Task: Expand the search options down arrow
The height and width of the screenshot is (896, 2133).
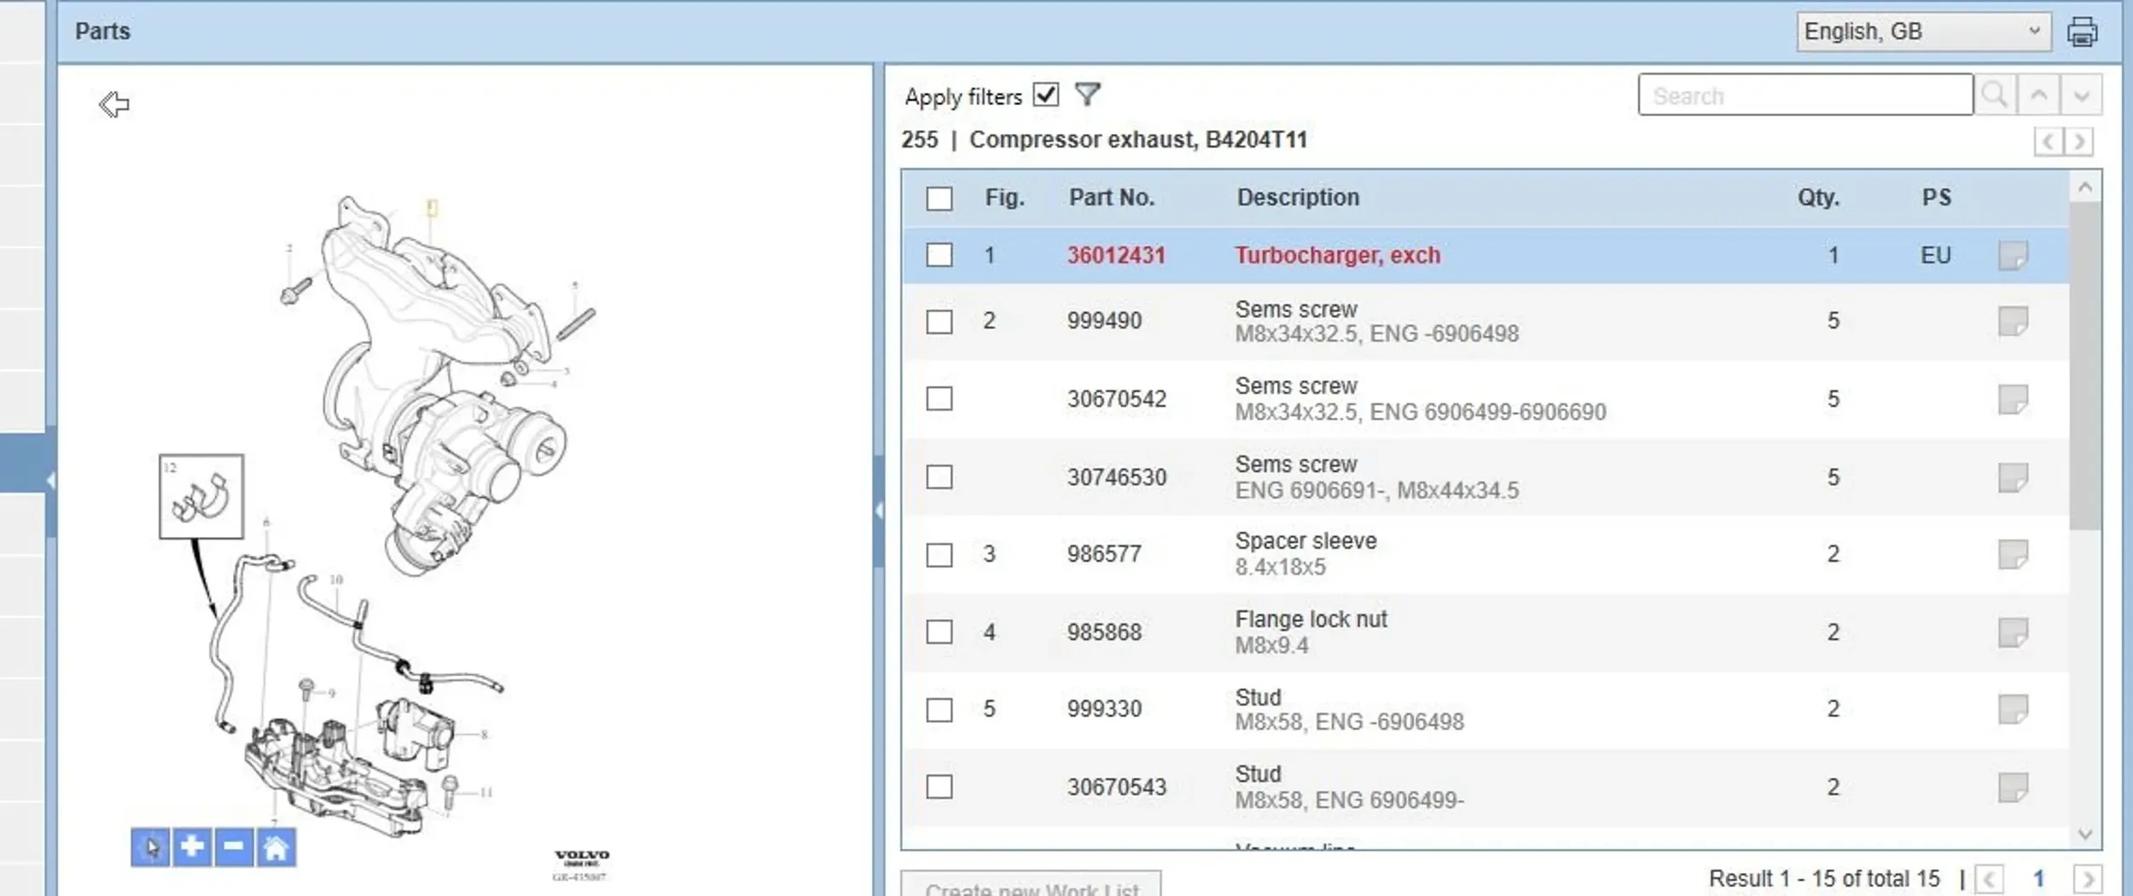Action: [2081, 95]
